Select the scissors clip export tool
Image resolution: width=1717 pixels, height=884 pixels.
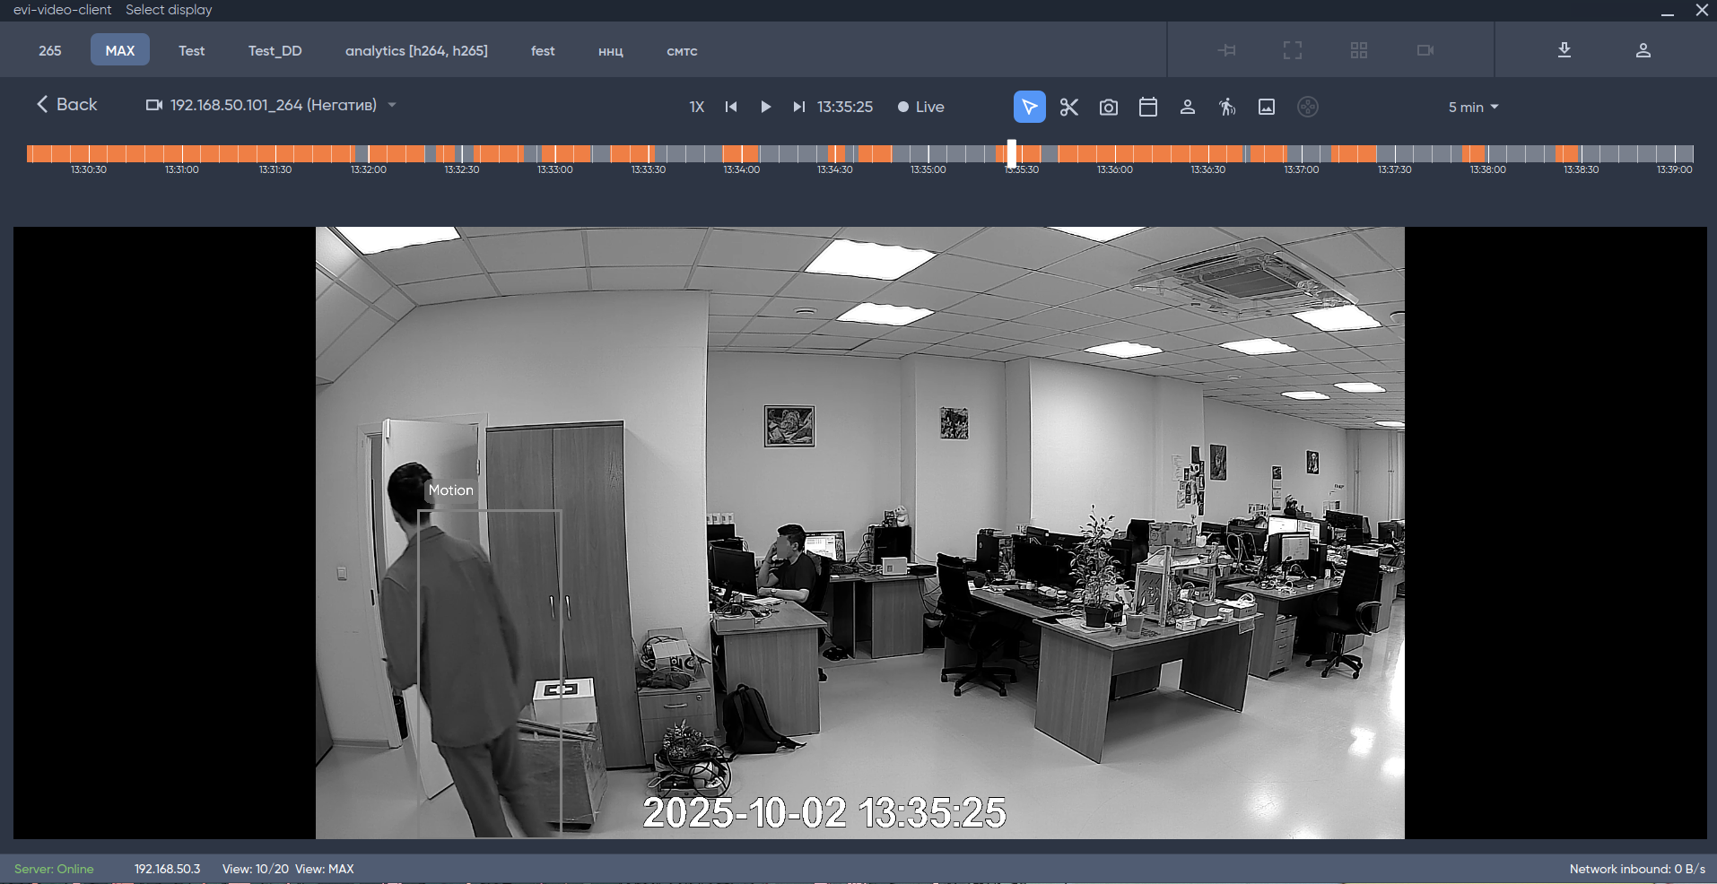pyautogui.click(x=1068, y=107)
